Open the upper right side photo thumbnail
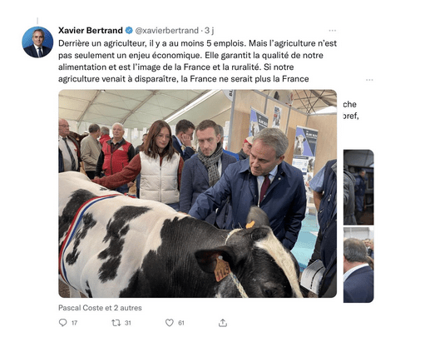 (x=358, y=187)
